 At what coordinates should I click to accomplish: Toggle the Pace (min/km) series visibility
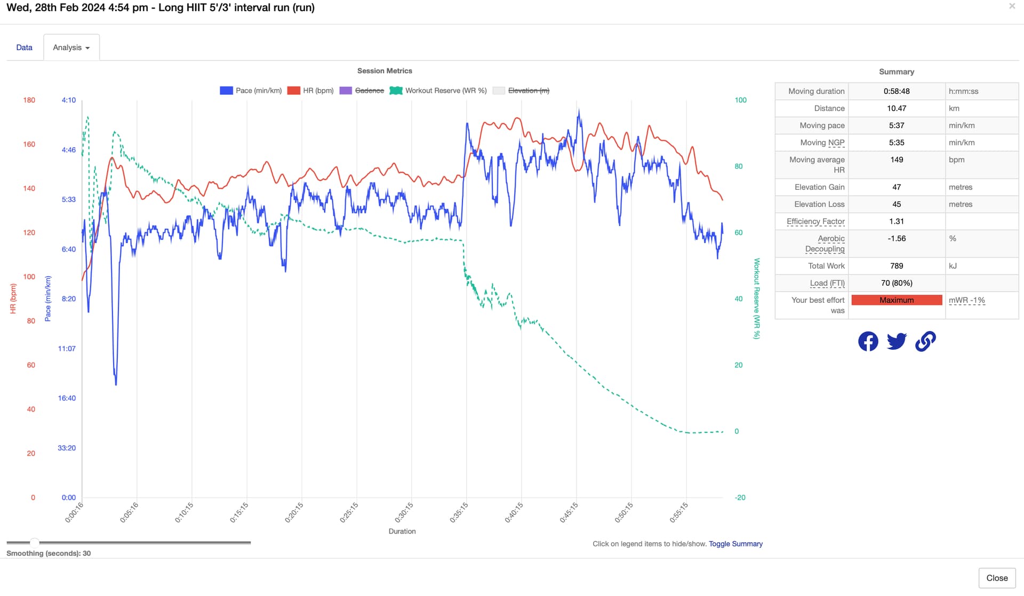click(x=259, y=91)
